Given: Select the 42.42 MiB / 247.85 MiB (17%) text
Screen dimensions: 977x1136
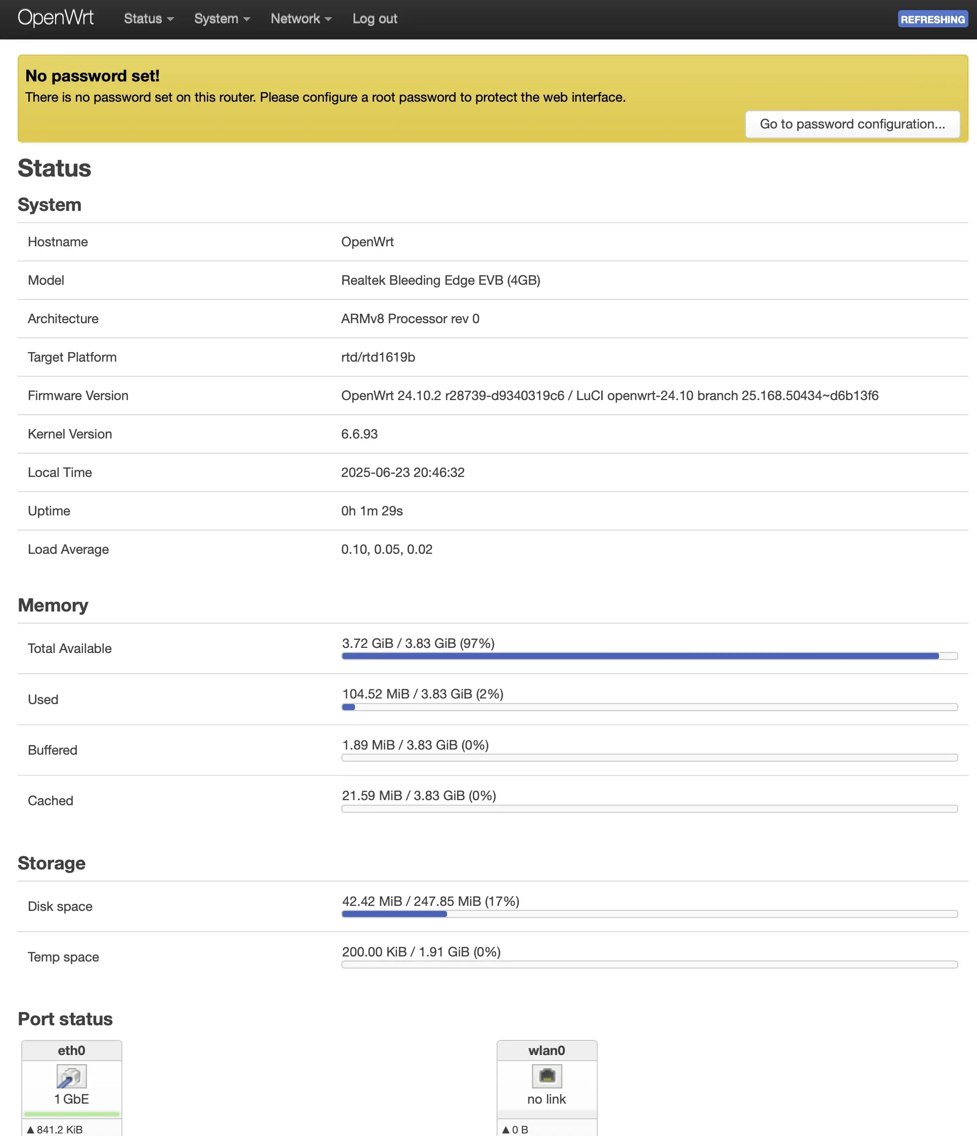Looking at the screenshot, I should (x=431, y=901).
